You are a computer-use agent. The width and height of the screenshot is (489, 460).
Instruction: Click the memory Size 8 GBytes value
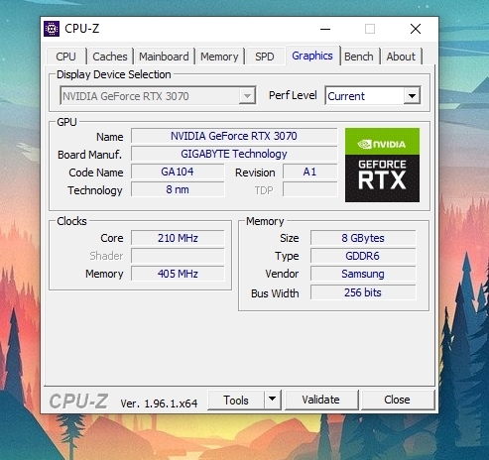[363, 238]
